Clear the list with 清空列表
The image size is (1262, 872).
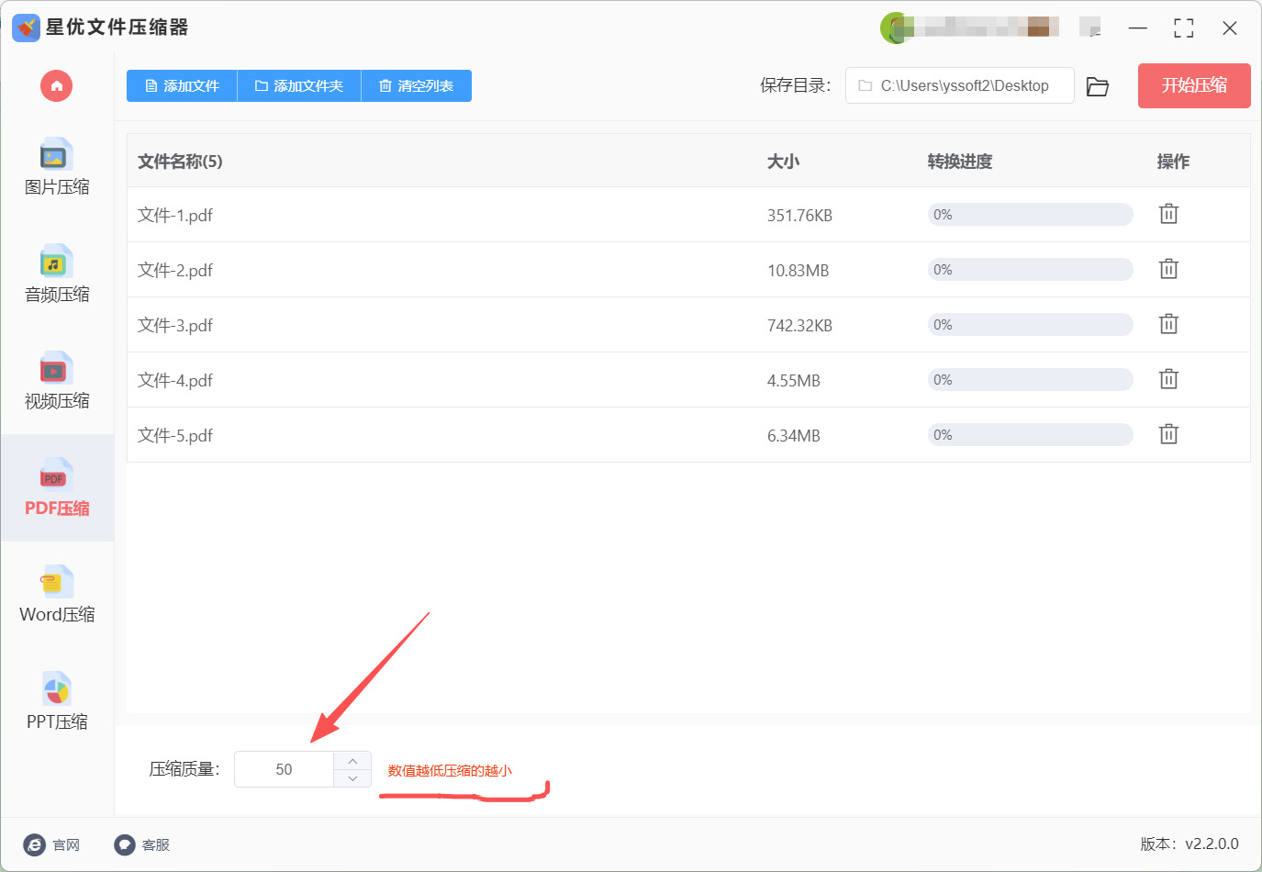click(x=417, y=86)
